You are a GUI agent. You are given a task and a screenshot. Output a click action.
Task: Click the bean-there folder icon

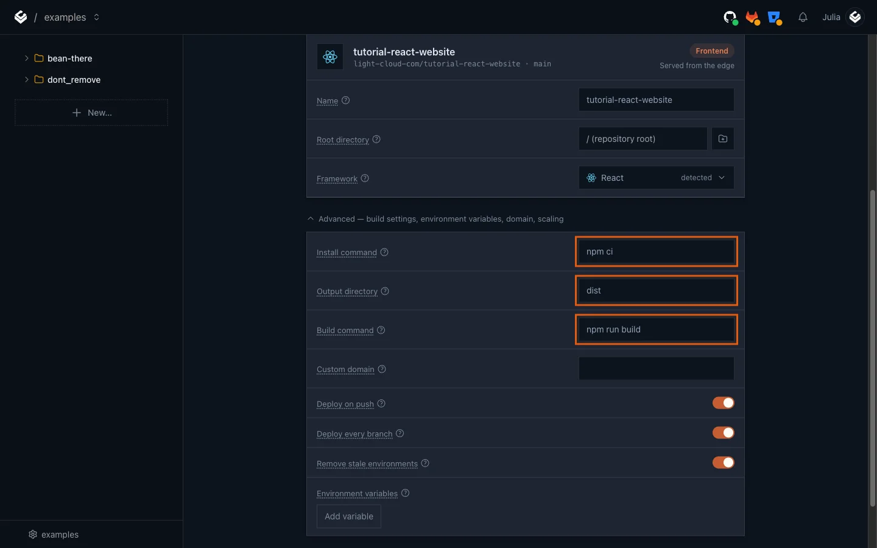(39, 58)
